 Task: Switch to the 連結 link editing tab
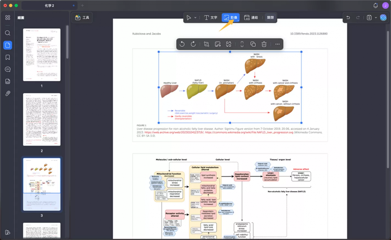(251, 18)
